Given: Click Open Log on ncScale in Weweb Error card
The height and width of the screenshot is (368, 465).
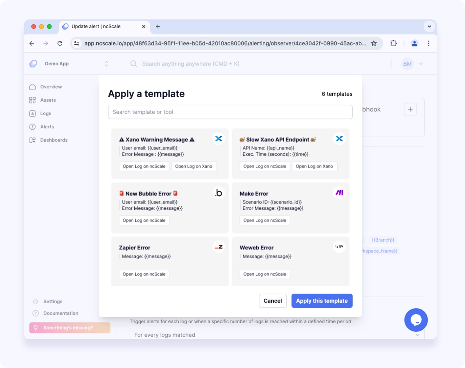Looking at the screenshot, I should (x=265, y=274).
